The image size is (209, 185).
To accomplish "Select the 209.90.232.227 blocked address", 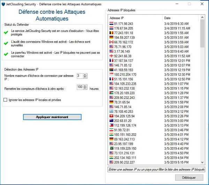I will coord(154,162).
